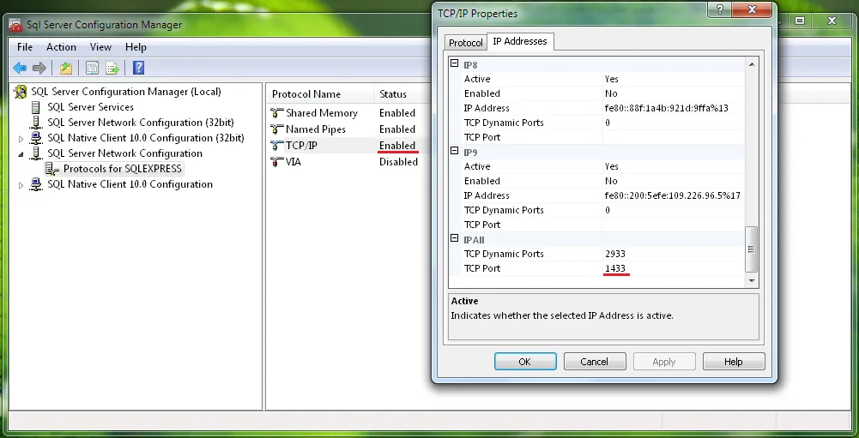Screen dimensions: 859x438
Task: Open the Help menu
Action: [x=136, y=47]
